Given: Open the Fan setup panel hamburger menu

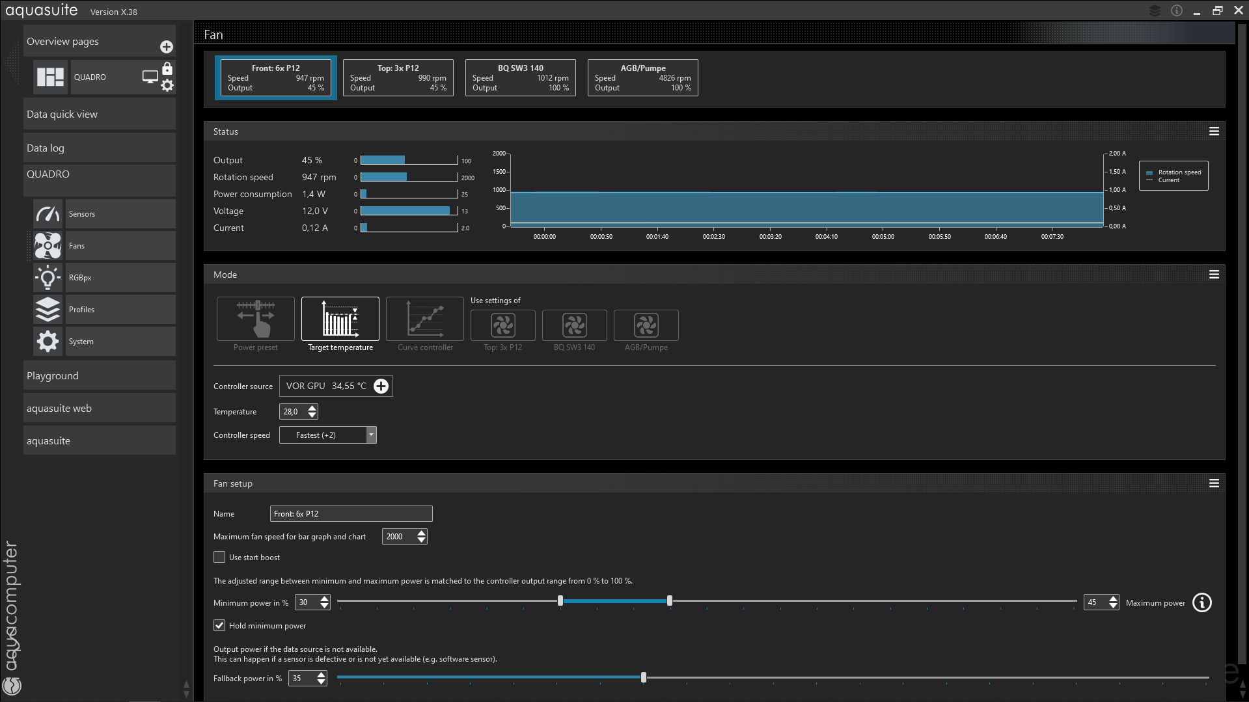Looking at the screenshot, I should [1214, 483].
